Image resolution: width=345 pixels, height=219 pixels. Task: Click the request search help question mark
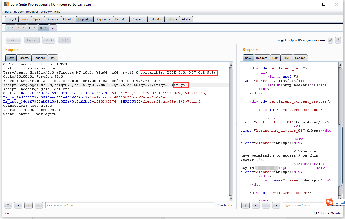tap(8, 205)
